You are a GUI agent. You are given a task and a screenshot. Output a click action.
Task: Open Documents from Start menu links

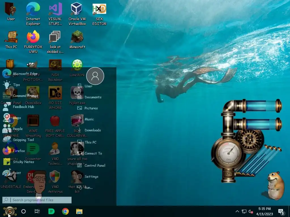point(89,97)
